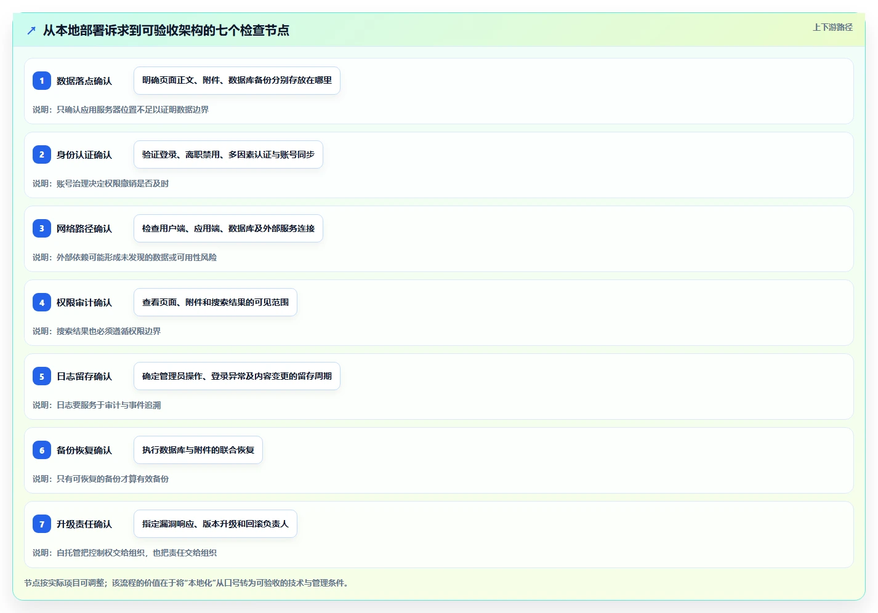This screenshot has width=878, height=613.
Task: Click the step 3 number badge
Action: coord(42,228)
